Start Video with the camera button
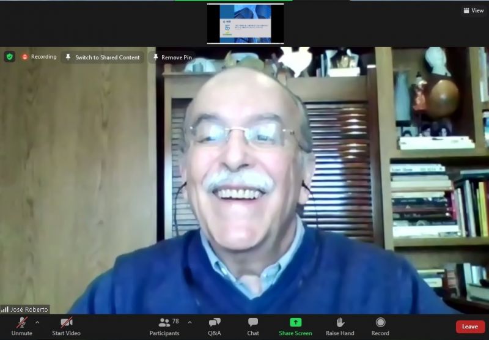The height and width of the screenshot is (340, 489). tap(66, 327)
